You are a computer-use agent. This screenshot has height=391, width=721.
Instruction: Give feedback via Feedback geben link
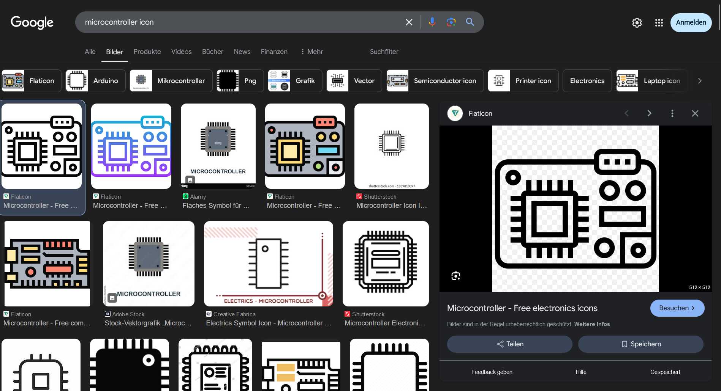click(x=492, y=372)
